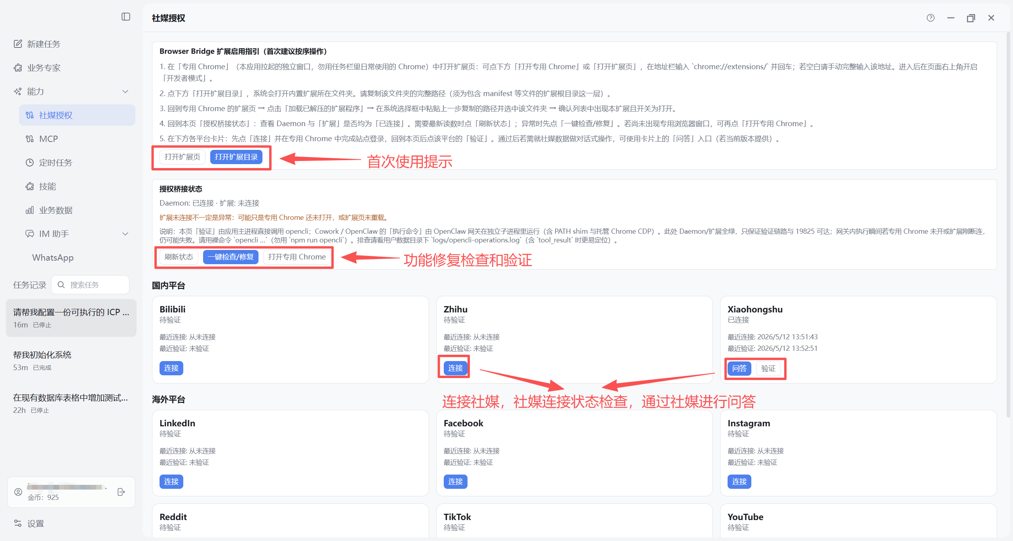Click the sparkle icon beside 能力

pyautogui.click(x=18, y=91)
